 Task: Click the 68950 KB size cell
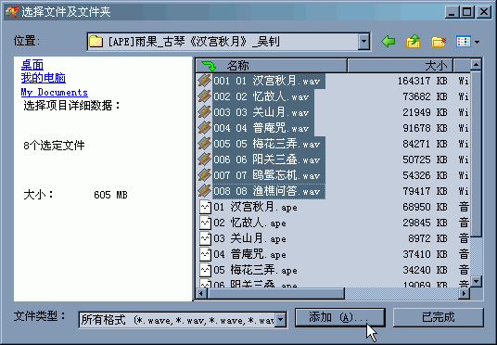pyautogui.click(x=425, y=207)
